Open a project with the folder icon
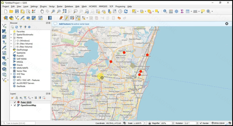 [x=11, y=11]
